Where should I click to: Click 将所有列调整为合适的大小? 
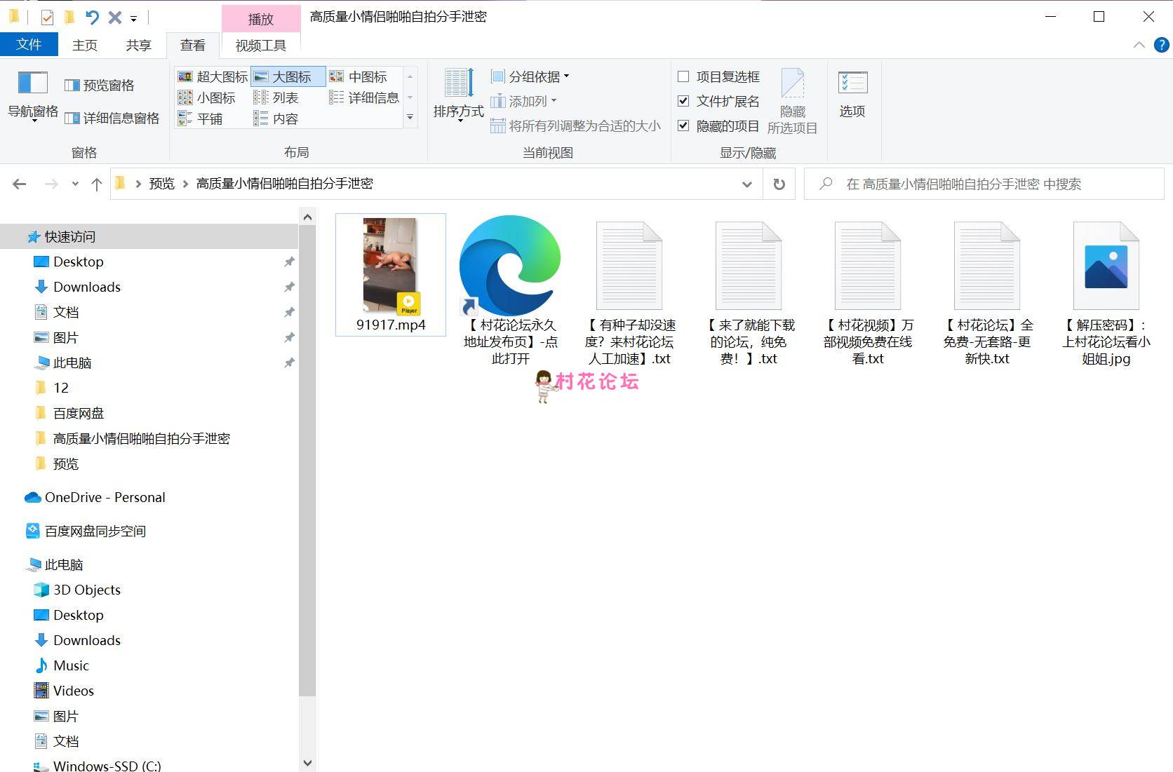[575, 126]
